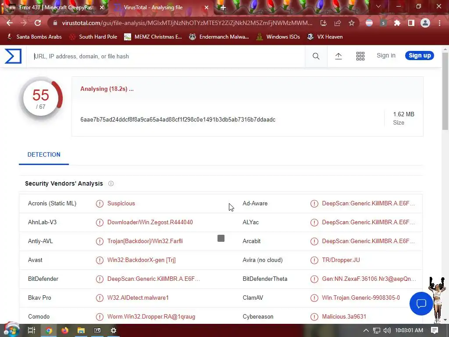The height and width of the screenshot is (337, 449).
Task: Open Settings gear on the taskbar
Action: pos(114,330)
